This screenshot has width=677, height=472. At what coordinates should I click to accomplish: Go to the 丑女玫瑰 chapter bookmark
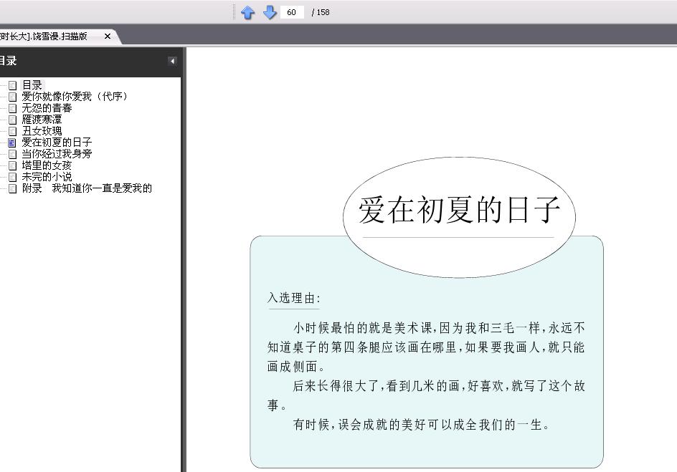click(42, 130)
